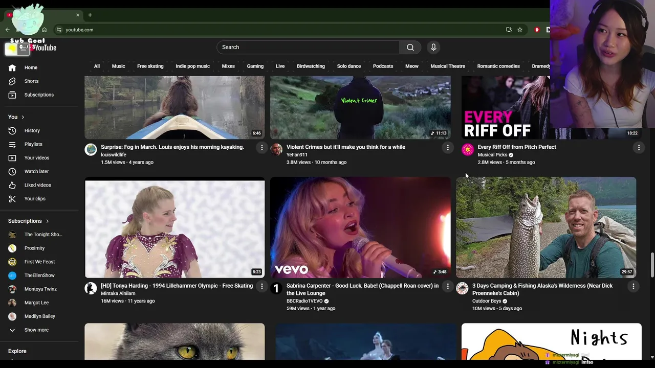Select Free skating filter chip
The width and height of the screenshot is (655, 368).
[150, 66]
